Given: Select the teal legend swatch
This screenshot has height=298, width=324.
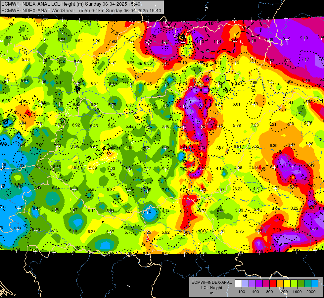Looking at the screenshot, I should pyautogui.click(x=308, y=283).
